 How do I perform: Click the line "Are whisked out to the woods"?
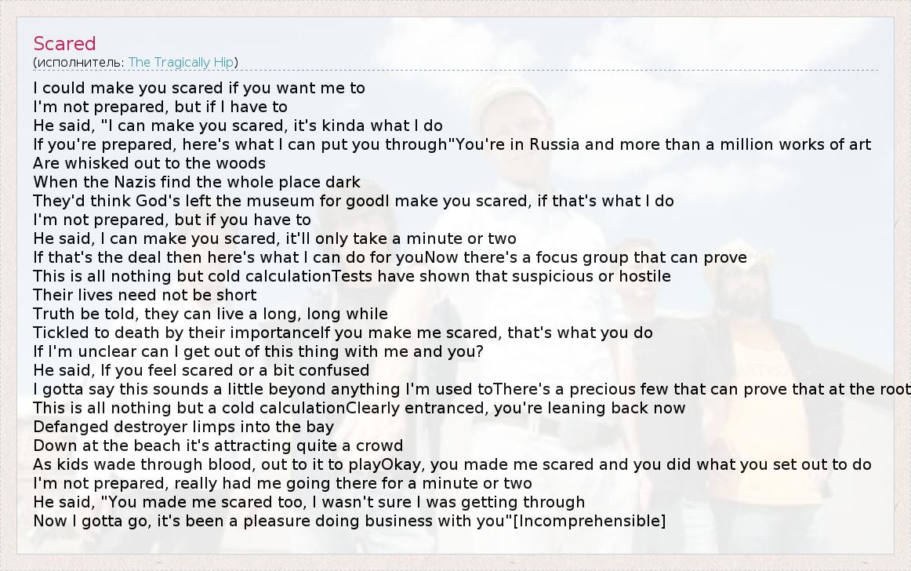tap(149, 163)
